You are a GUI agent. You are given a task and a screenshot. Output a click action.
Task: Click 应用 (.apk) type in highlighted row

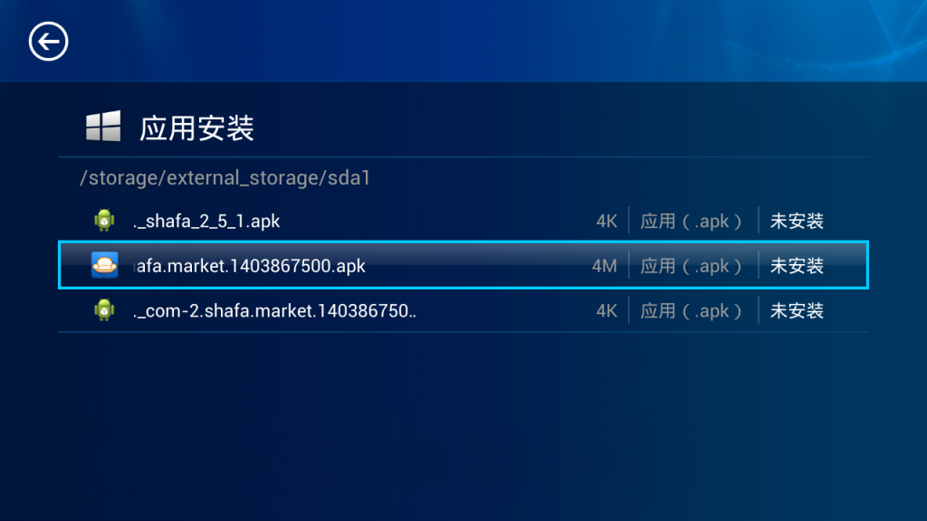tap(691, 266)
